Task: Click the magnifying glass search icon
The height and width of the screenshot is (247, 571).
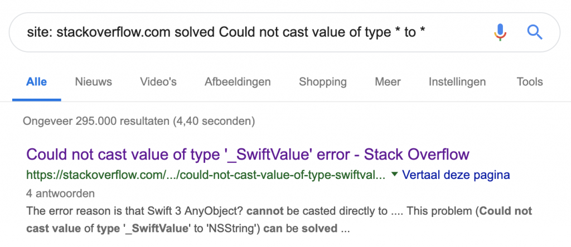Action: click(x=535, y=32)
